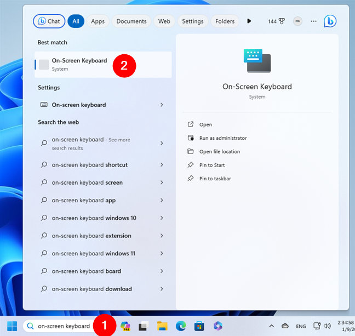The height and width of the screenshot is (336, 355).
Task: Show more filter tabs with play arrow
Action: (x=249, y=21)
